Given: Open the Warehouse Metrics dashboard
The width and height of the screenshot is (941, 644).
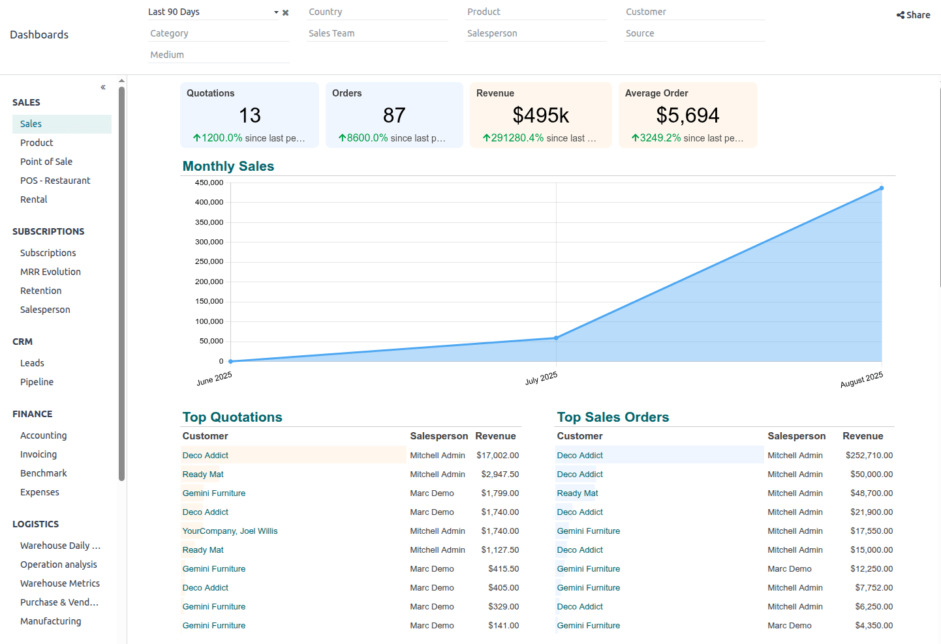Looking at the screenshot, I should click(59, 583).
